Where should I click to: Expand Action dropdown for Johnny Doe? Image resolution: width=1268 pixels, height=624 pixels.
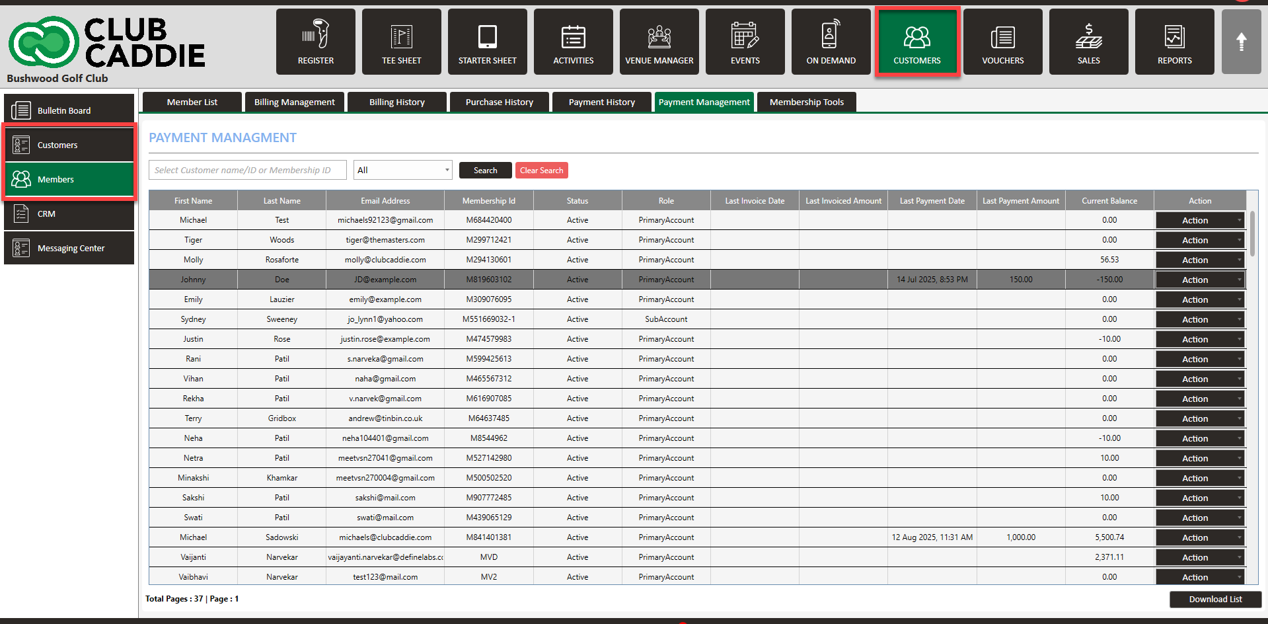(1200, 280)
